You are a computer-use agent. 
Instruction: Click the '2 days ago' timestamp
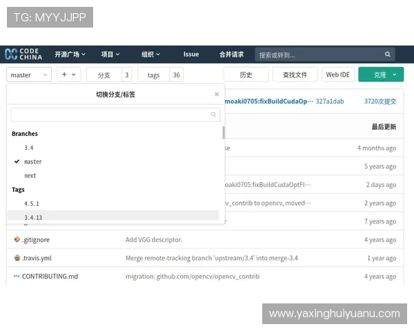[381, 185]
